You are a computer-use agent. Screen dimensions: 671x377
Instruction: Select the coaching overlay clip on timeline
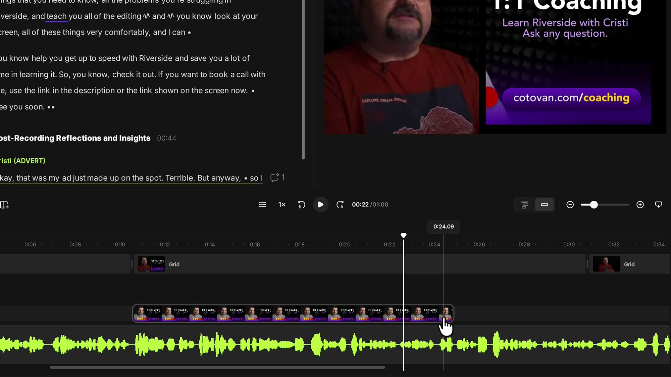(293, 313)
